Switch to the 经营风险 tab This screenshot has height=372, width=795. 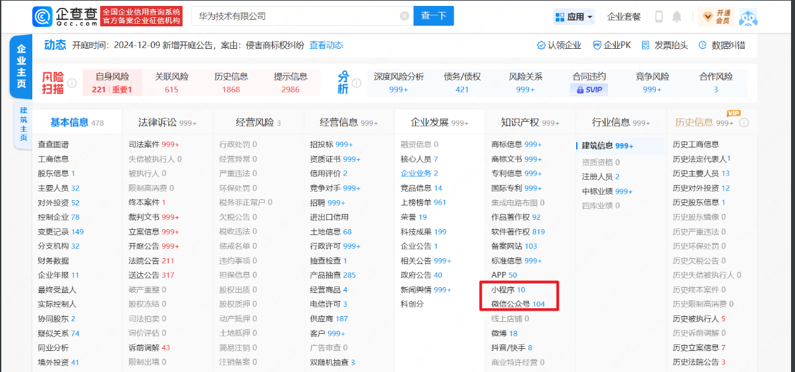pos(258,122)
